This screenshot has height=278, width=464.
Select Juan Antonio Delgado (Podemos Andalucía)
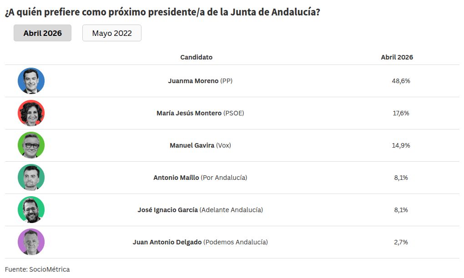[x=200, y=242]
